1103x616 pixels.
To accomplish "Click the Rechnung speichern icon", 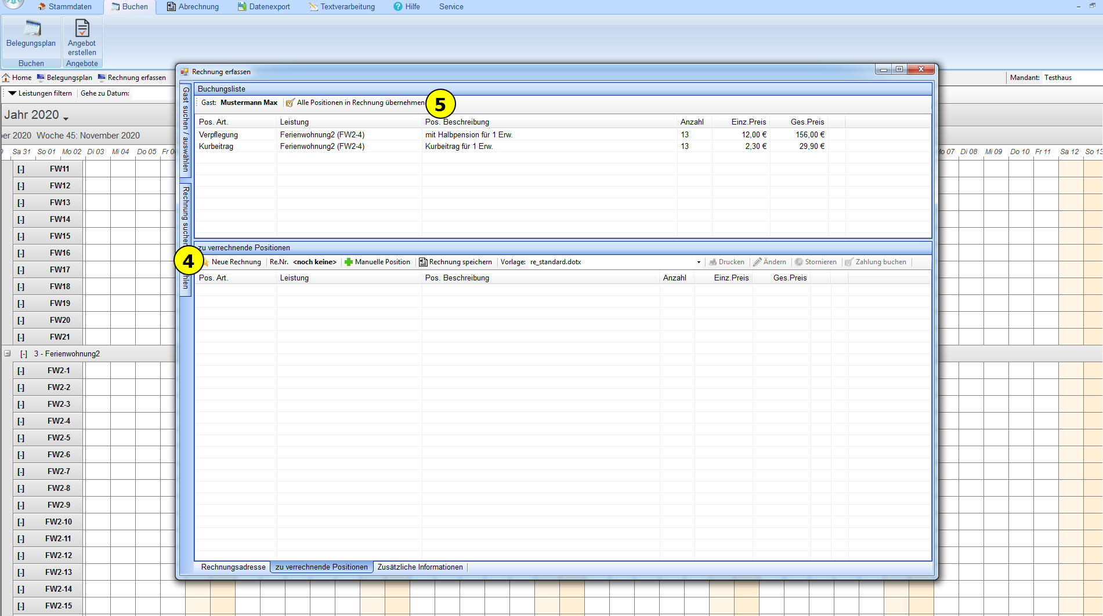I will point(423,262).
